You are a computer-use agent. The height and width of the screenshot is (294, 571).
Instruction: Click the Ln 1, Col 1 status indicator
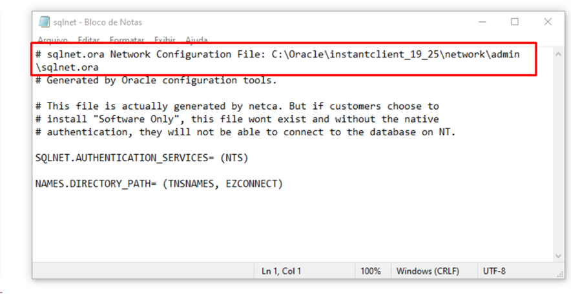[x=282, y=271]
